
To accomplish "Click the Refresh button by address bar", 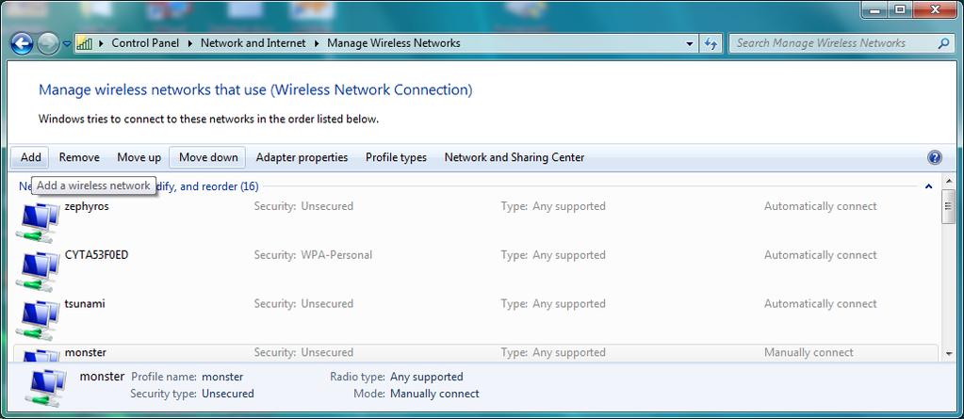I will (x=711, y=43).
